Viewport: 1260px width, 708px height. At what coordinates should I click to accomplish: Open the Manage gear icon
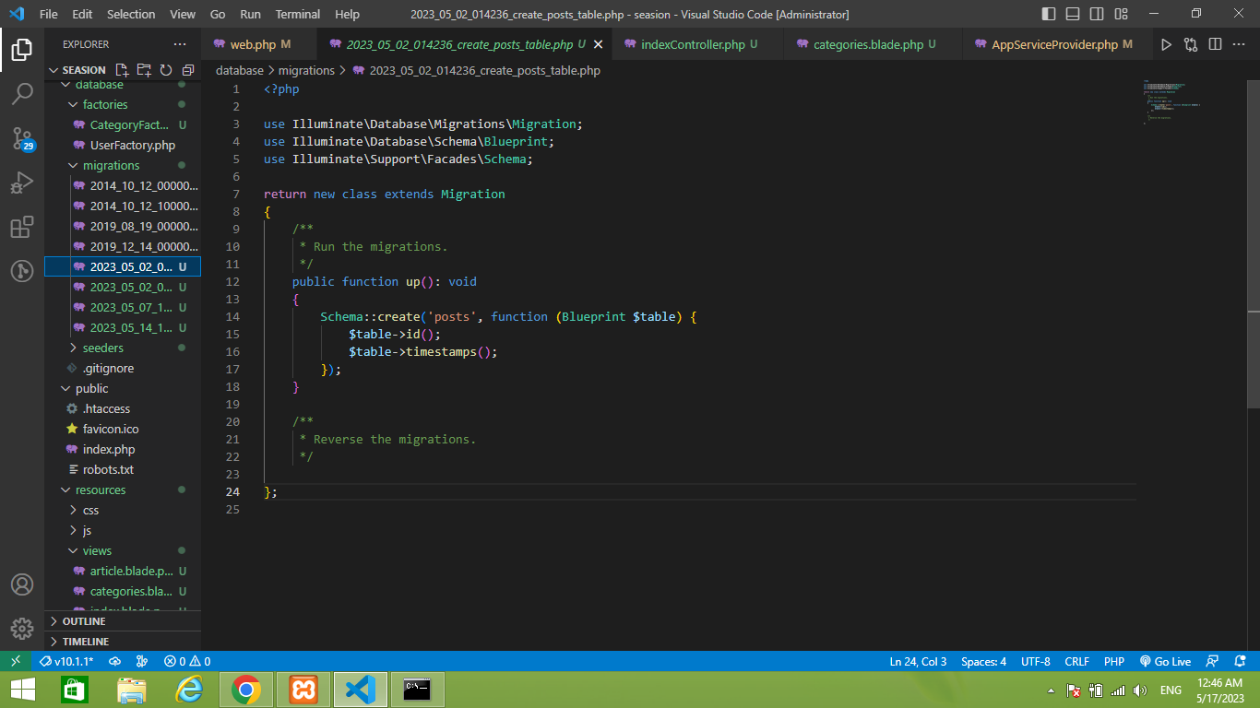(x=22, y=629)
